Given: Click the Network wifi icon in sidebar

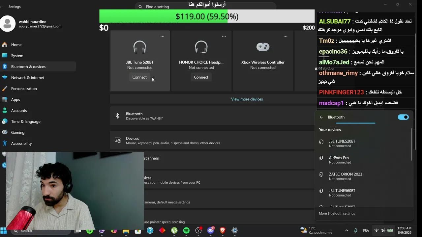Looking at the screenshot, I should (x=5, y=78).
